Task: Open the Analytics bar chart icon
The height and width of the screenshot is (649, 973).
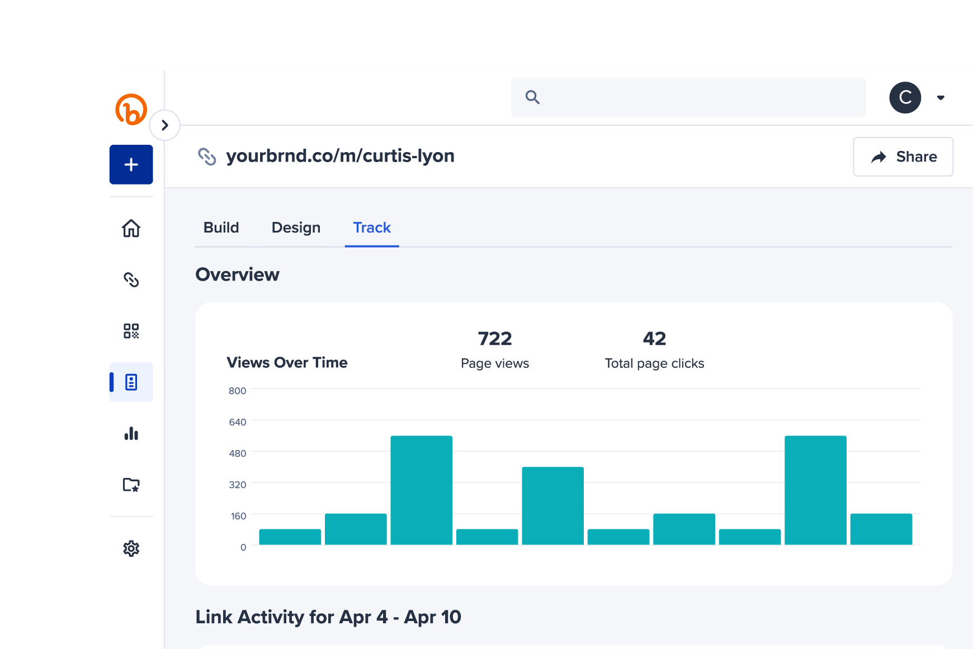Action: tap(131, 434)
